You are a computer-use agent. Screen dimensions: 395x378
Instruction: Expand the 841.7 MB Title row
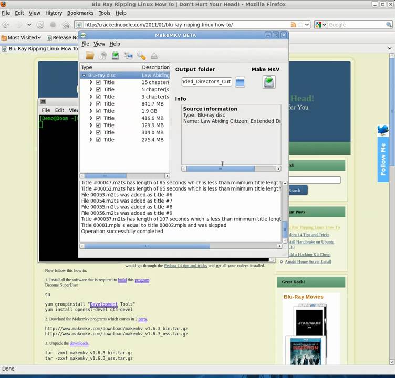pyautogui.click(x=91, y=104)
